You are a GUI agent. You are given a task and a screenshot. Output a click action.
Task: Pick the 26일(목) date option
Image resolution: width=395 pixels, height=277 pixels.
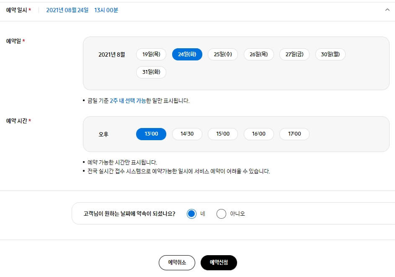click(x=258, y=54)
